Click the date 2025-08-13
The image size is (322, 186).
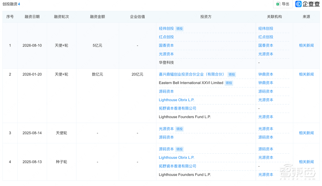click(32, 162)
